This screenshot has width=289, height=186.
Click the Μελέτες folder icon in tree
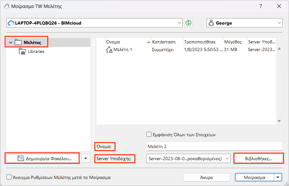point(18,42)
